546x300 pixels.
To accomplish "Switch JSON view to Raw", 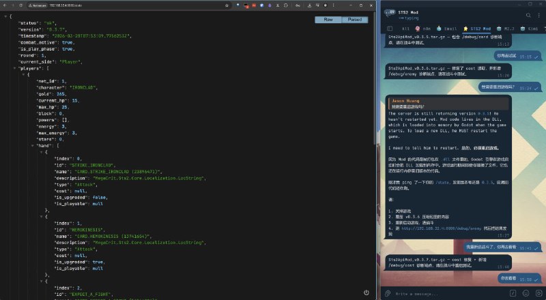I will click(329, 20).
